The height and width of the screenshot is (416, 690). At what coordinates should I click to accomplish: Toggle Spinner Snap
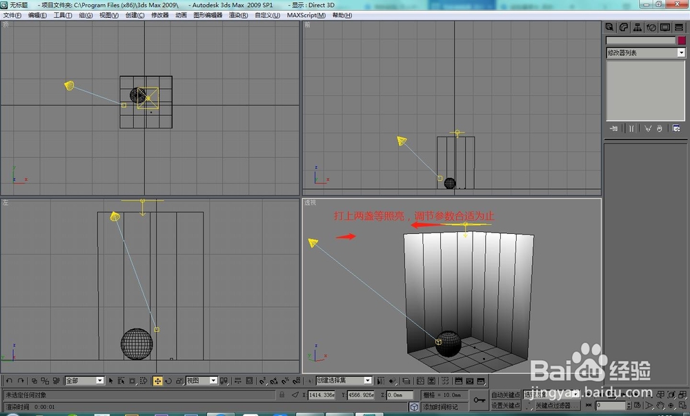(297, 381)
